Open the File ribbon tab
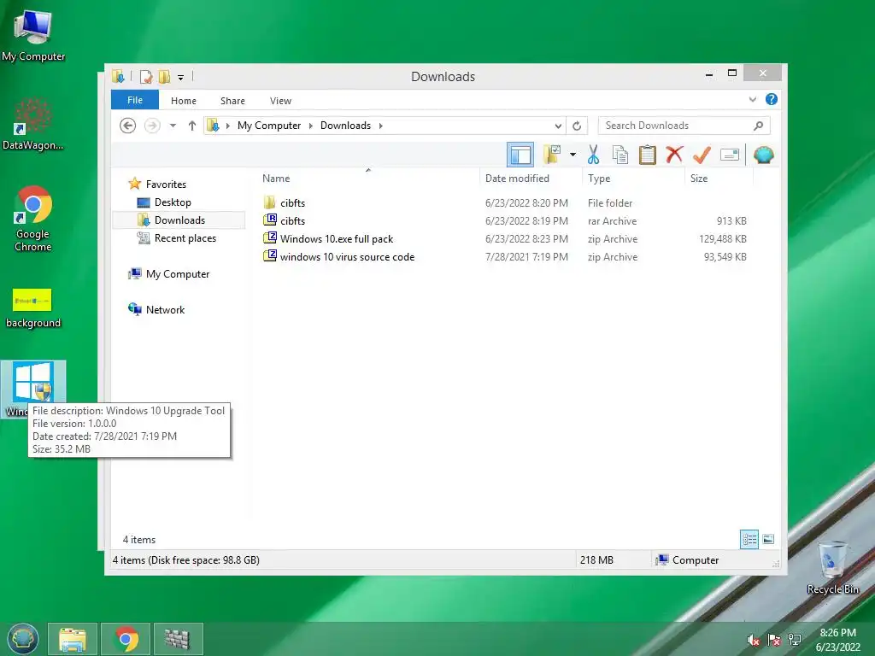875x656 pixels. 134,100
